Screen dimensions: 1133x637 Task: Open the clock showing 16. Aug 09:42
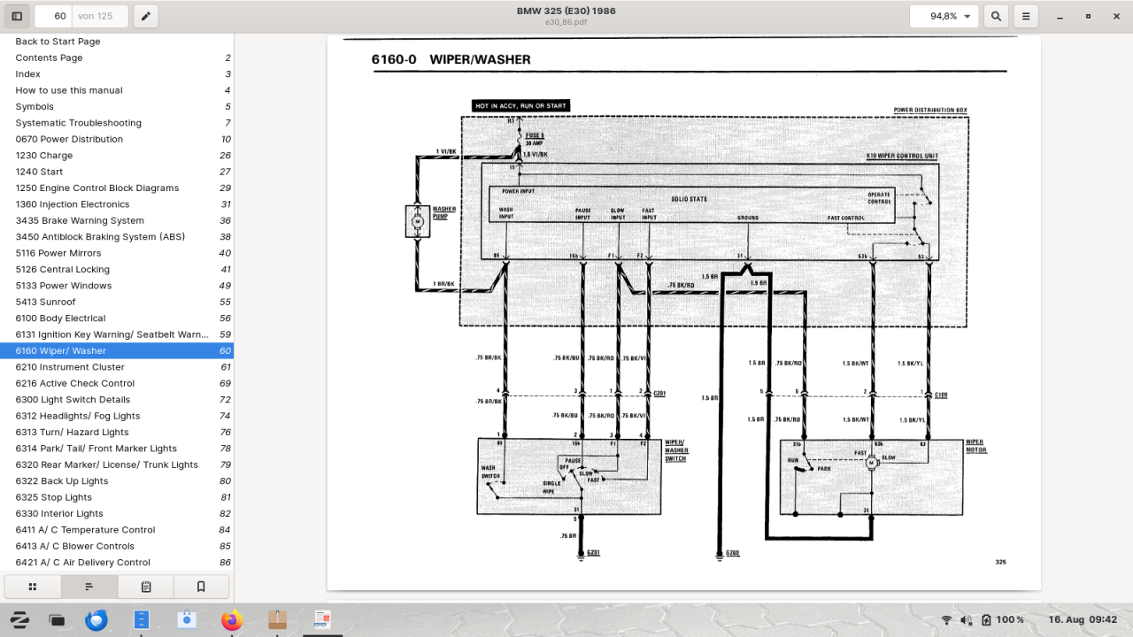[x=1083, y=620]
